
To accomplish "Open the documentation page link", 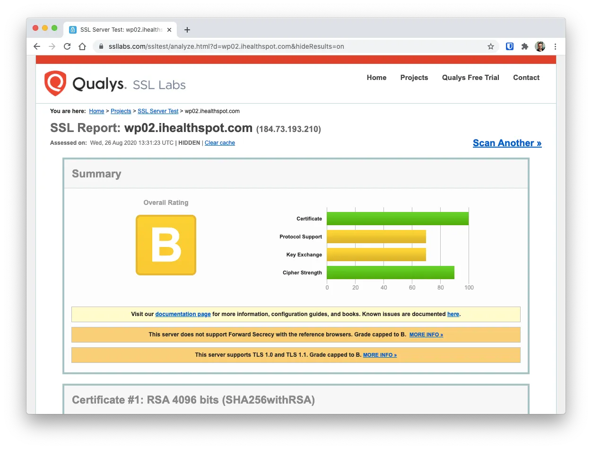I will click(183, 314).
